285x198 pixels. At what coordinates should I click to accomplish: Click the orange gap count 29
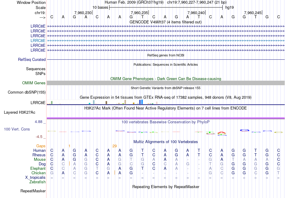115,146
